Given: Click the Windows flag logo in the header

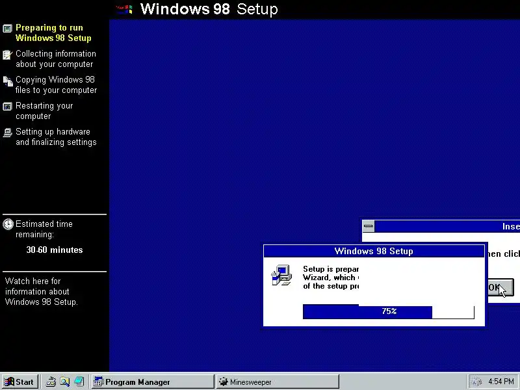Looking at the screenshot, I should 125,9.
